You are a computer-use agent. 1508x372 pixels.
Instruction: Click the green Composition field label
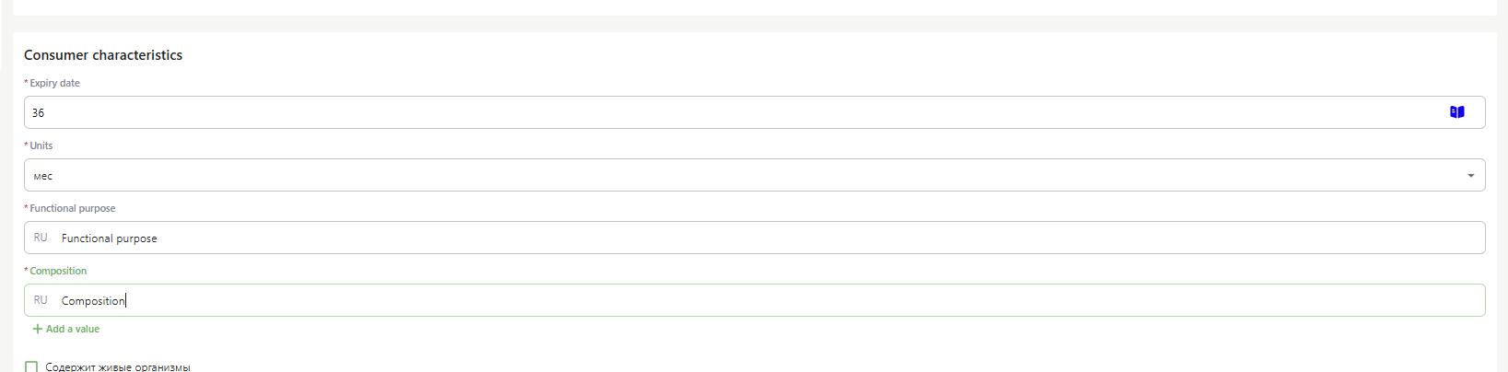[58, 271]
